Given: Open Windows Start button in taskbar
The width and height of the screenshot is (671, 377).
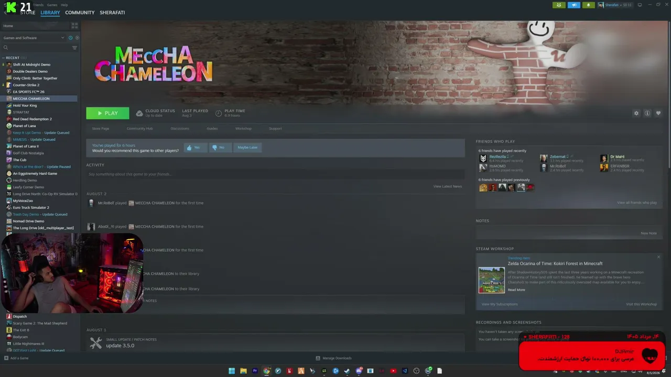Looking at the screenshot, I should coord(232,371).
